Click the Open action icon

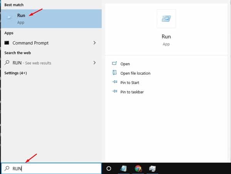pyautogui.click(x=114, y=63)
